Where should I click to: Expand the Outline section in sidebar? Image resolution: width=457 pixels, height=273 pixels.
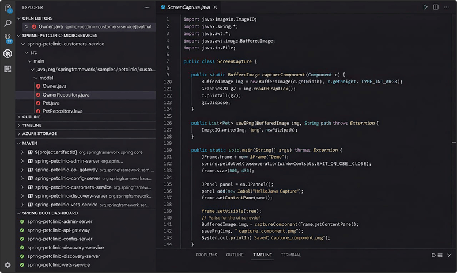pos(31,117)
